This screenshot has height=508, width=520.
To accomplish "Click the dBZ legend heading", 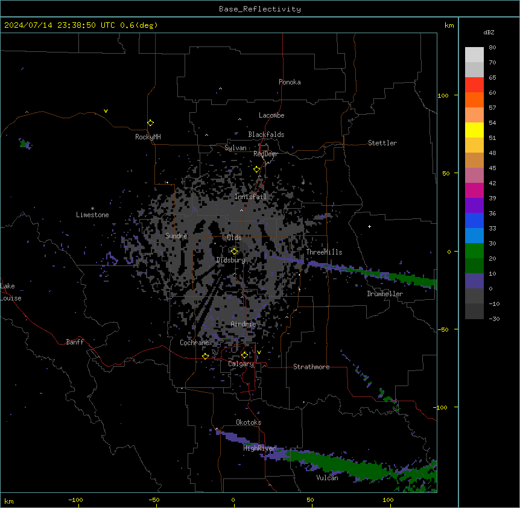I will click(489, 32).
